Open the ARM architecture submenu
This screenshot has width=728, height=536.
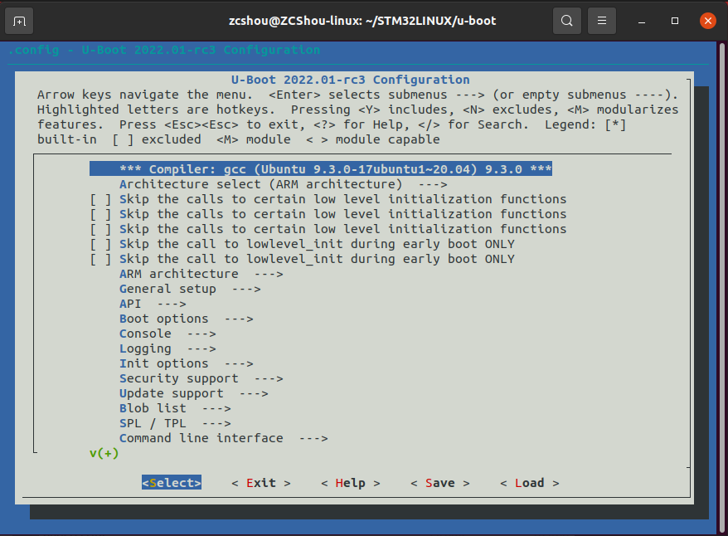(201, 274)
